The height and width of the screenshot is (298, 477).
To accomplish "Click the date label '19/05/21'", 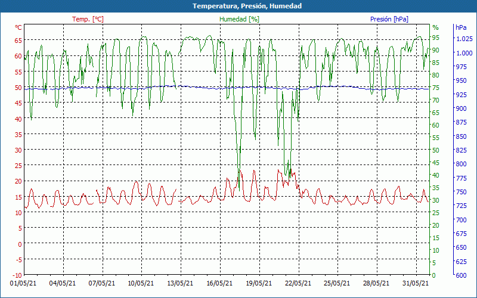I will click(259, 283).
